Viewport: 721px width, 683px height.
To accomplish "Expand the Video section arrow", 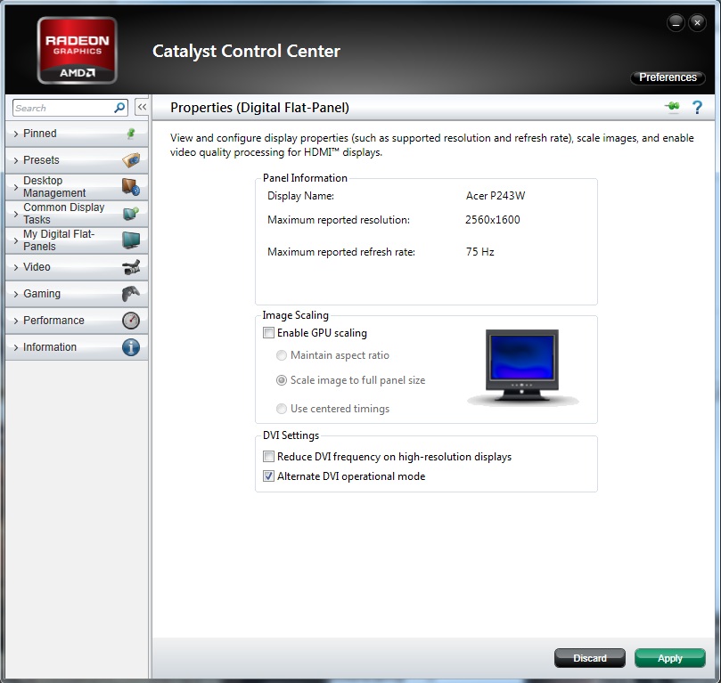I will tap(16, 267).
